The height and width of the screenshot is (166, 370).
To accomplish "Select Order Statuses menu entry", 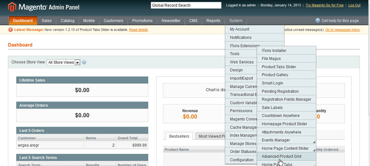I will (x=241, y=152).
